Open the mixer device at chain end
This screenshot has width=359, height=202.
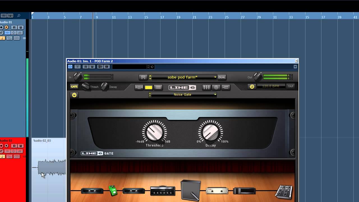[284, 192]
